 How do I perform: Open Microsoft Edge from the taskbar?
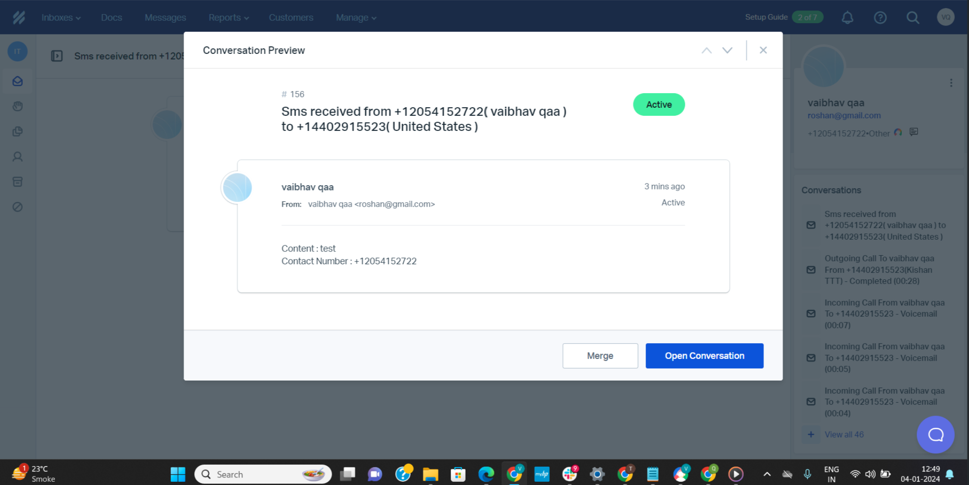(x=486, y=474)
